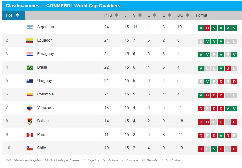Sort by D defeats column arrows

click(170, 15)
